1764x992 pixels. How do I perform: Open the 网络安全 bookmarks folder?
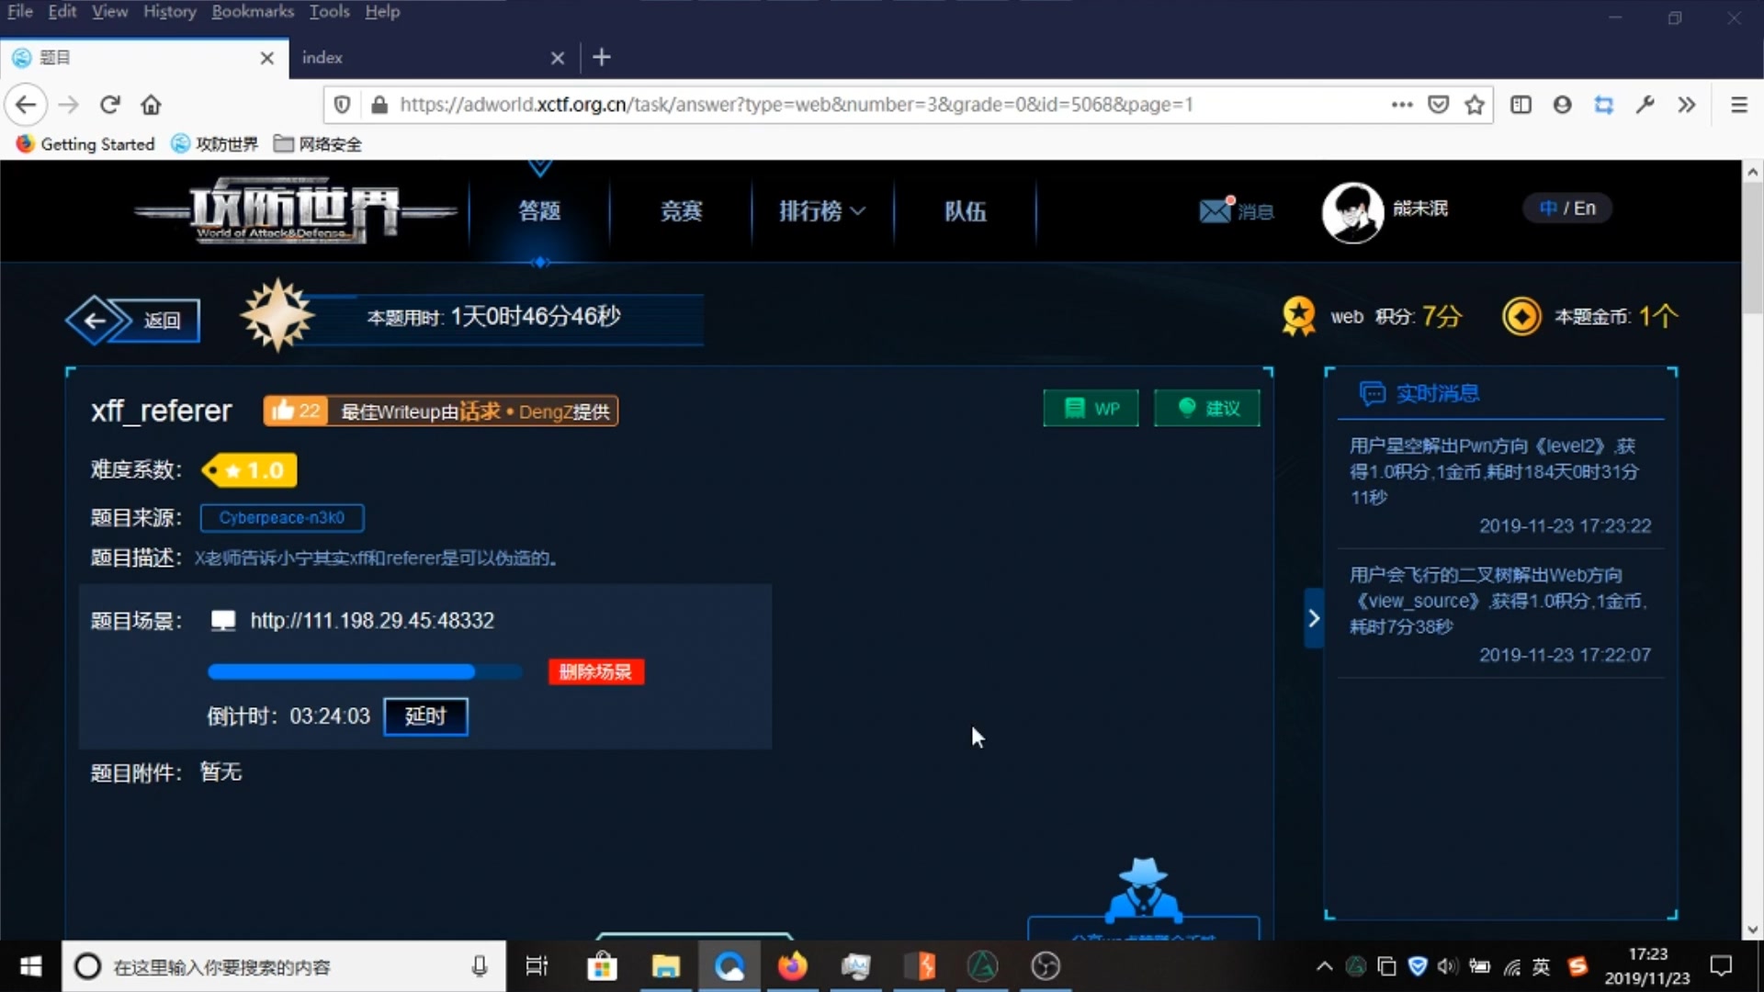point(318,144)
